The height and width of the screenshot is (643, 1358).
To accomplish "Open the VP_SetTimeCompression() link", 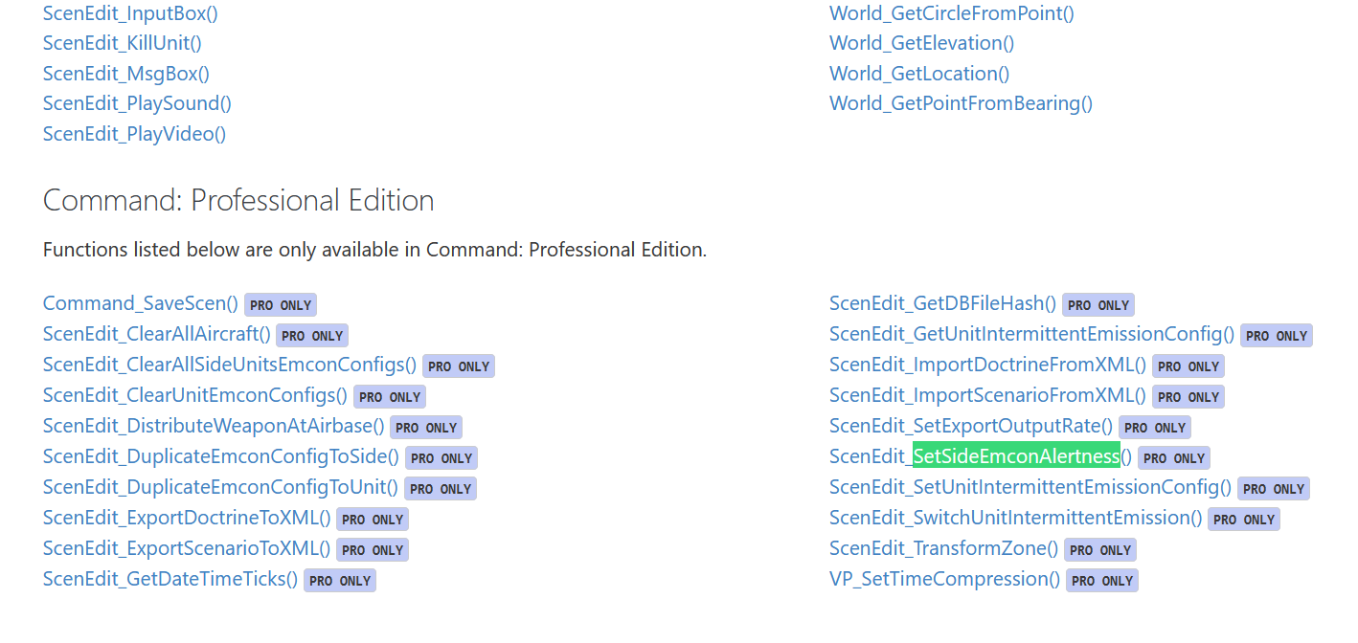I will pyautogui.click(x=944, y=579).
